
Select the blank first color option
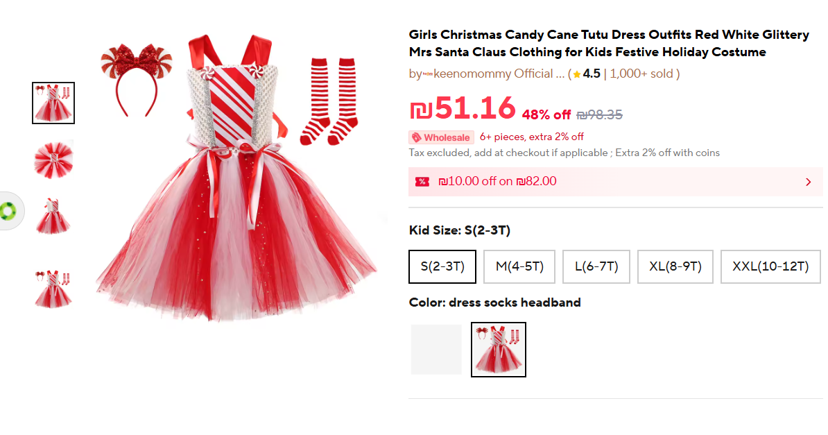coord(436,350)
